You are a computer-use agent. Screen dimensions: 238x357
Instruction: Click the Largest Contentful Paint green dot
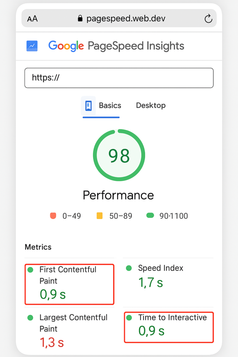coord(30,318)
